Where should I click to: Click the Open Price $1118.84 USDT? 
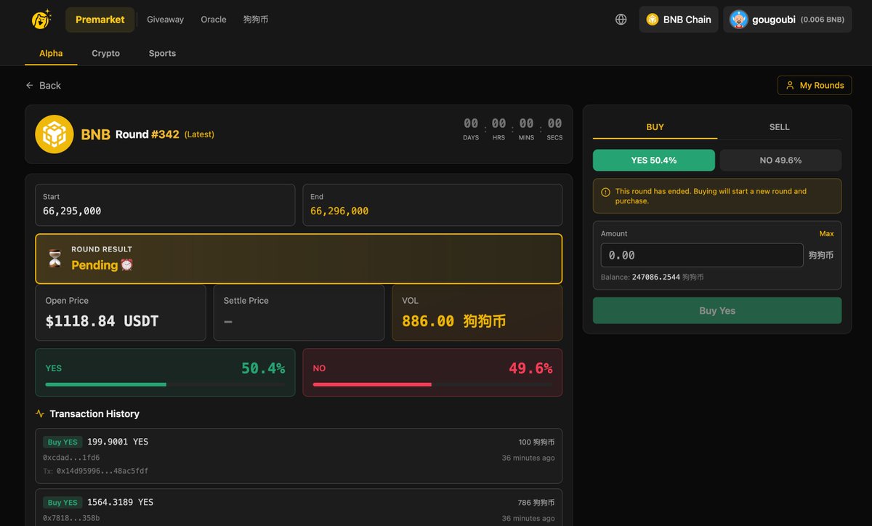pos(102,321)
